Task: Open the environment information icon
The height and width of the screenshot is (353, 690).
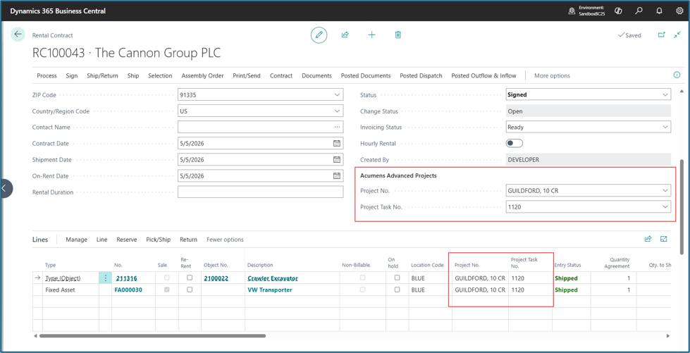Action: pyautogui.click(x=572, y=11)
